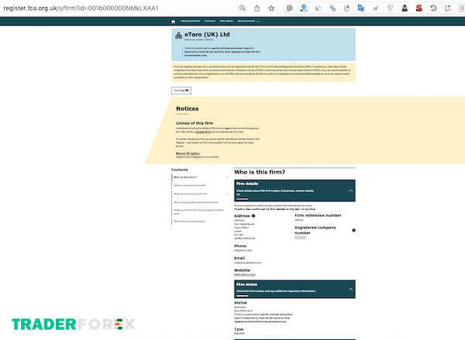Expand arrow beside 'Who is this firm?' contents item
The image size is (465, 340).
click(x=227, y=177)
